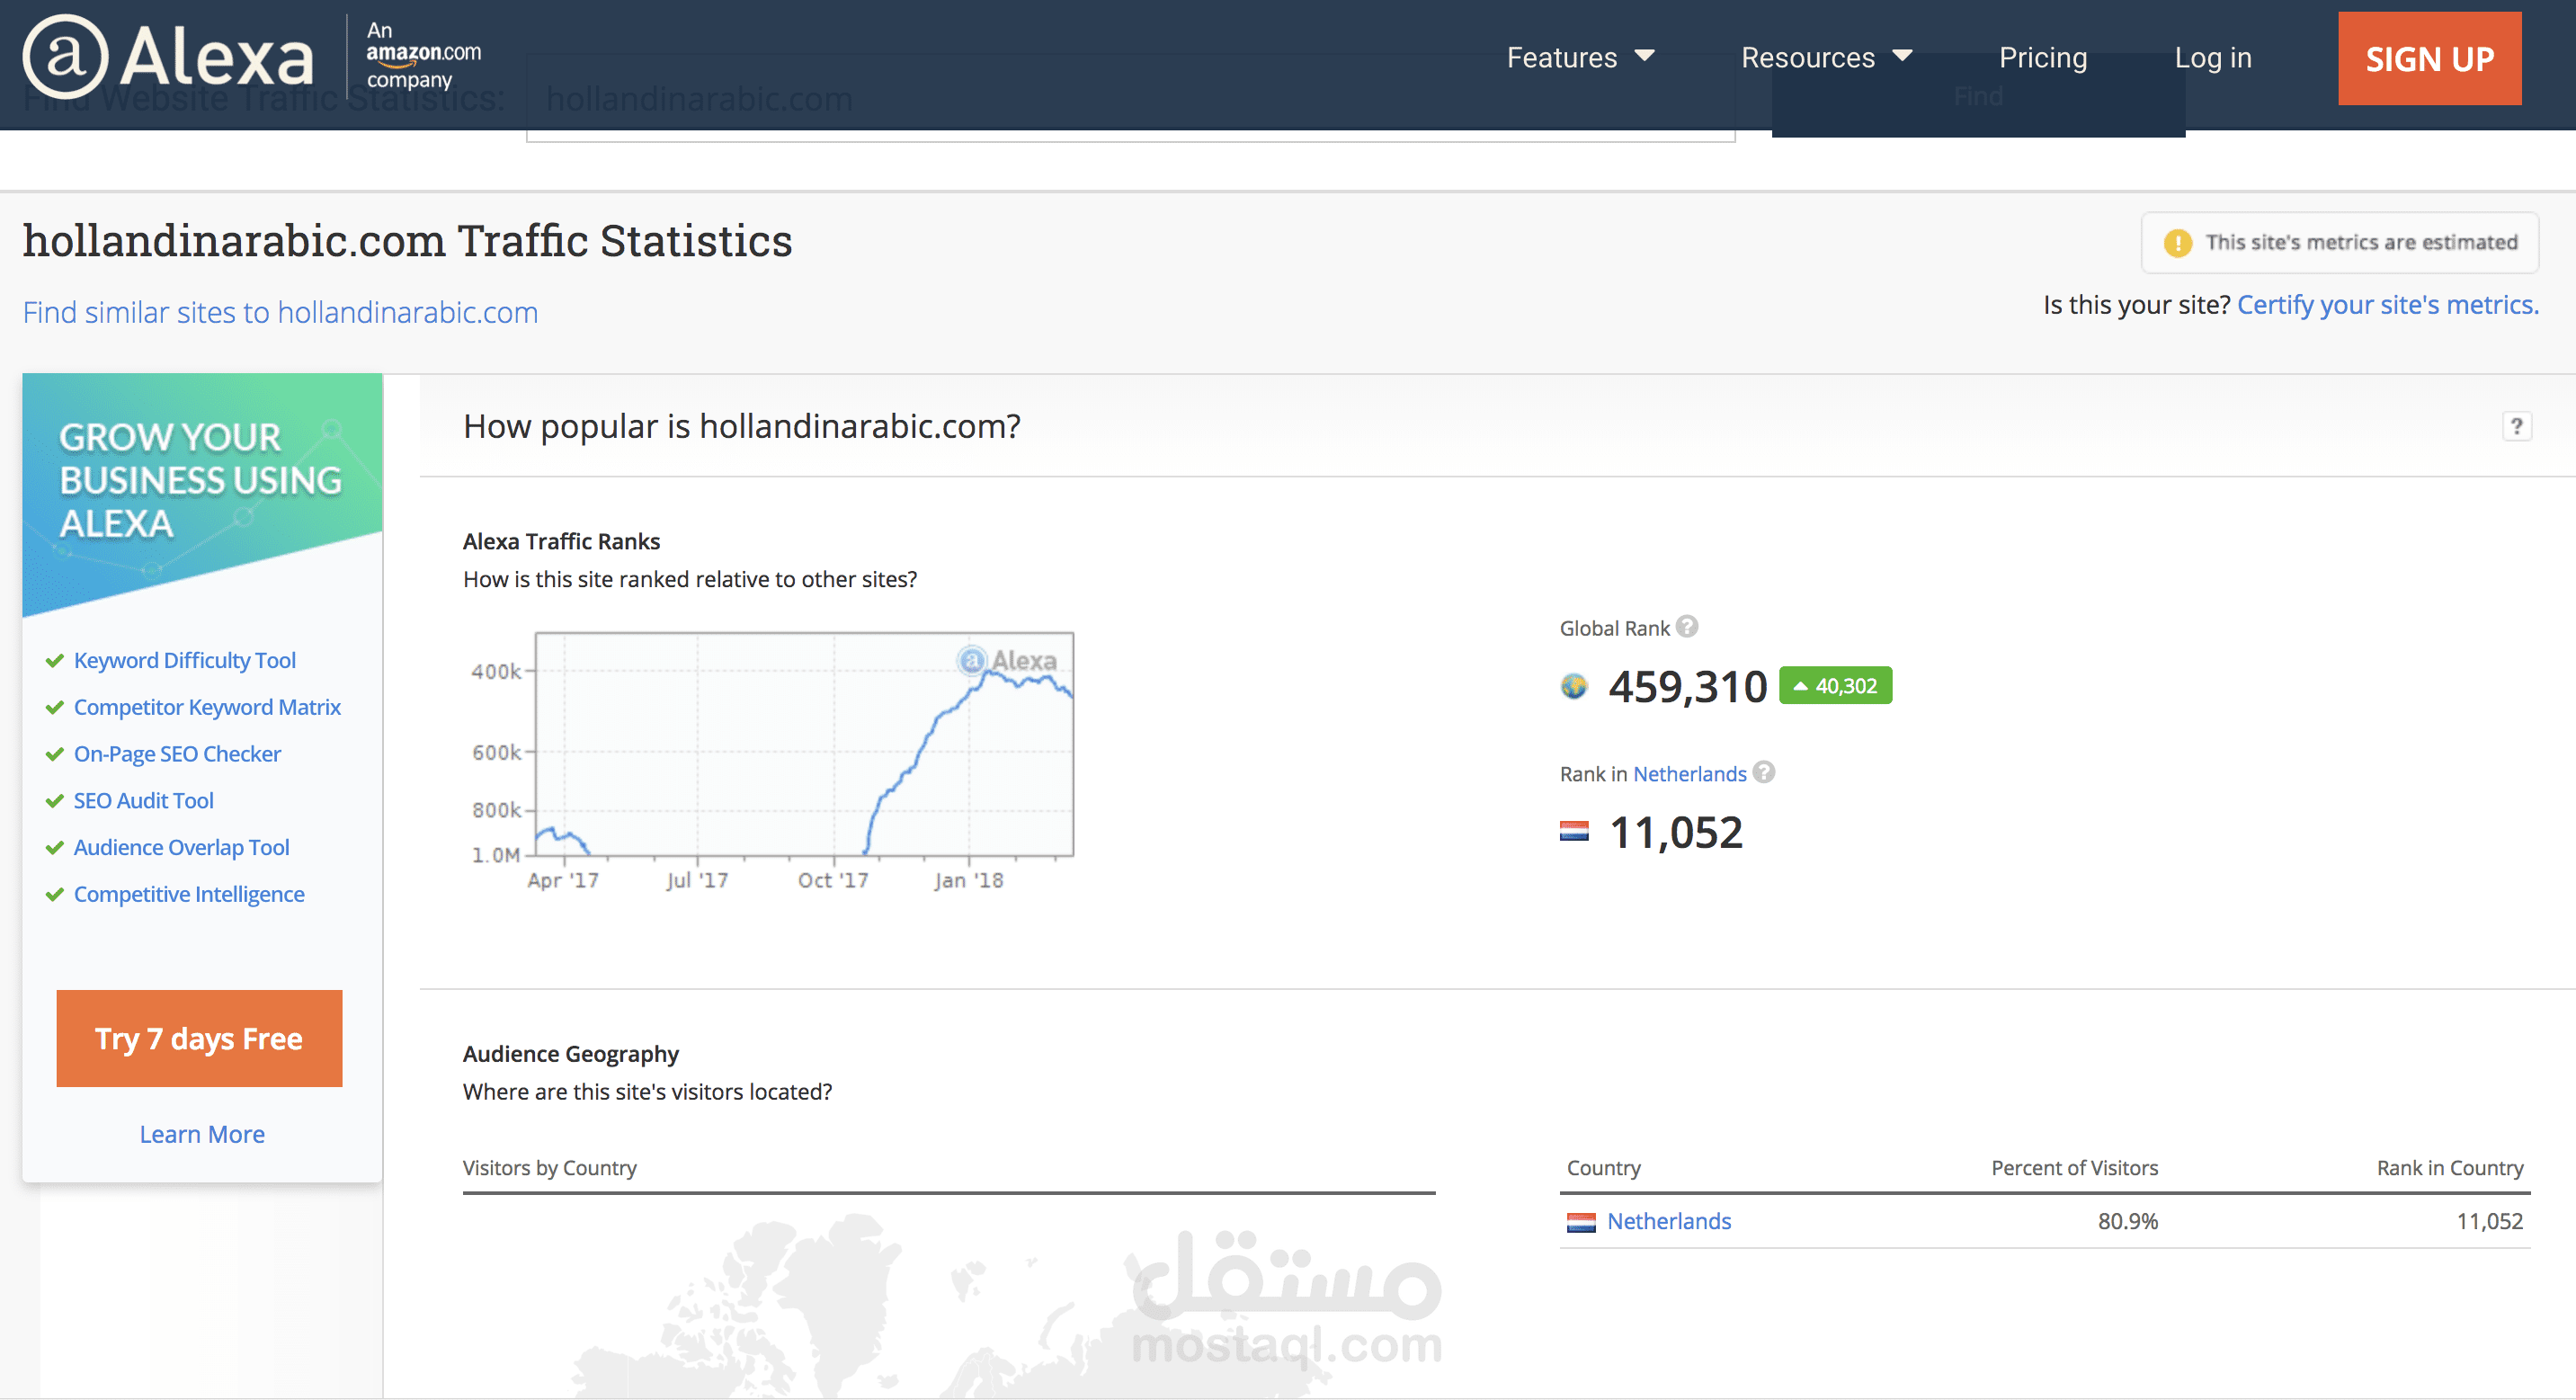Open Competitor Keyword Matrix link

click(x=207, y=707)
